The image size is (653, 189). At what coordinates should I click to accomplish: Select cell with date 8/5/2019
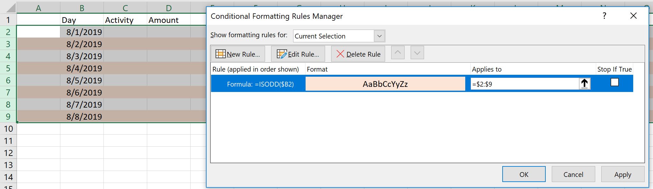82,80
